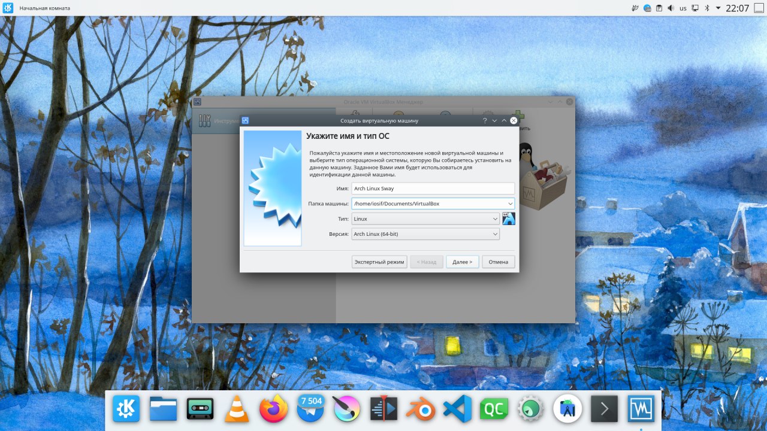Viewport: 767px width, 431px height.
Task: Click the Далее > button
Action: tap(463, 262)
